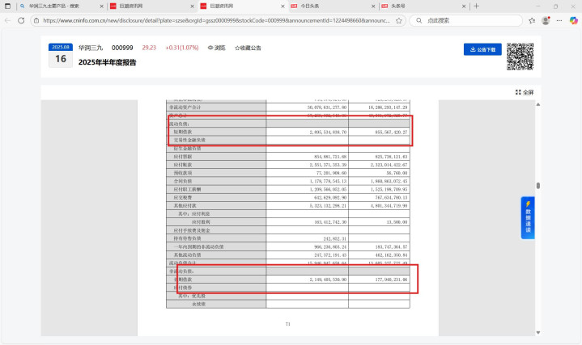Click the 华润三九 stock name link
This screenshot has width=582, height=345.
coord(91,48)
